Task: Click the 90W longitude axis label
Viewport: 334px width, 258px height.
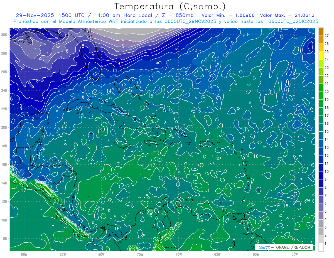Action: [x=24, y=255]
